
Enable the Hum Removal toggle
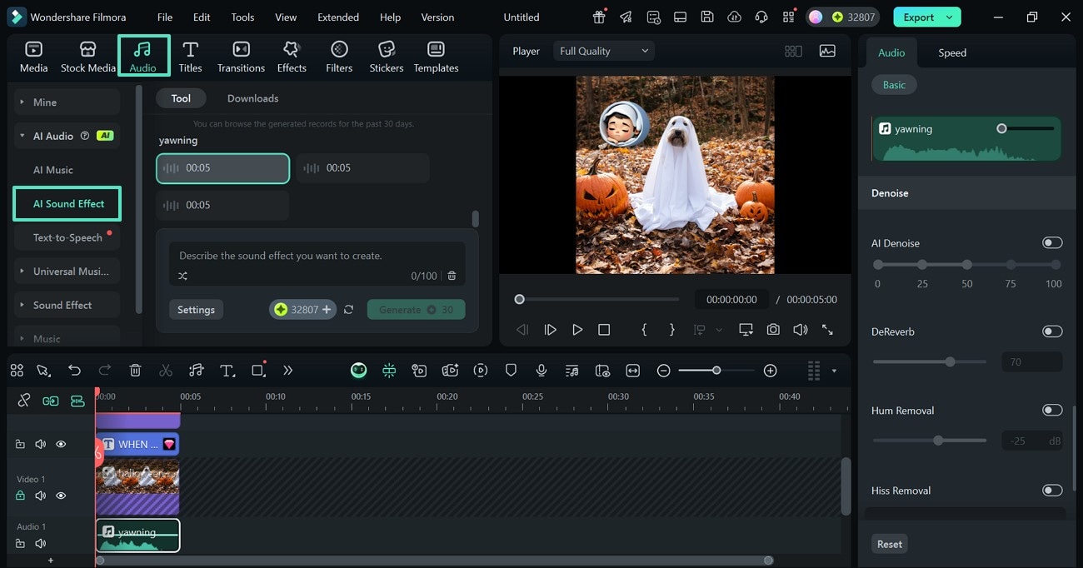(1051, 411)
